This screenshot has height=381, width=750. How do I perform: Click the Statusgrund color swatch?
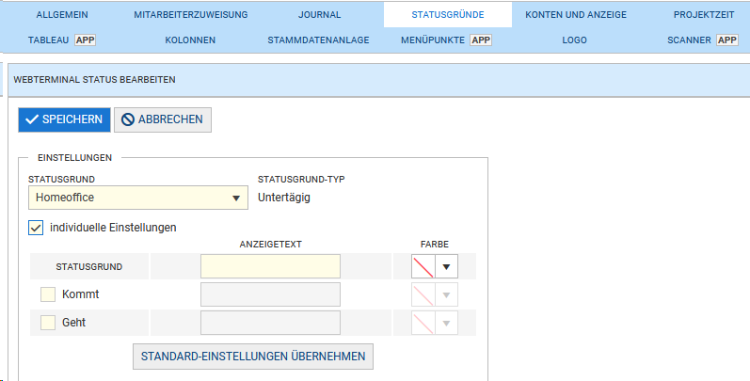coord(423,266)
